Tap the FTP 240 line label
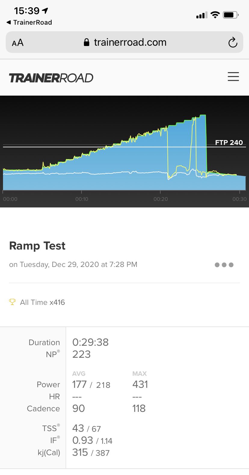This screenshot has width=249, height=475. coord(229,142)
